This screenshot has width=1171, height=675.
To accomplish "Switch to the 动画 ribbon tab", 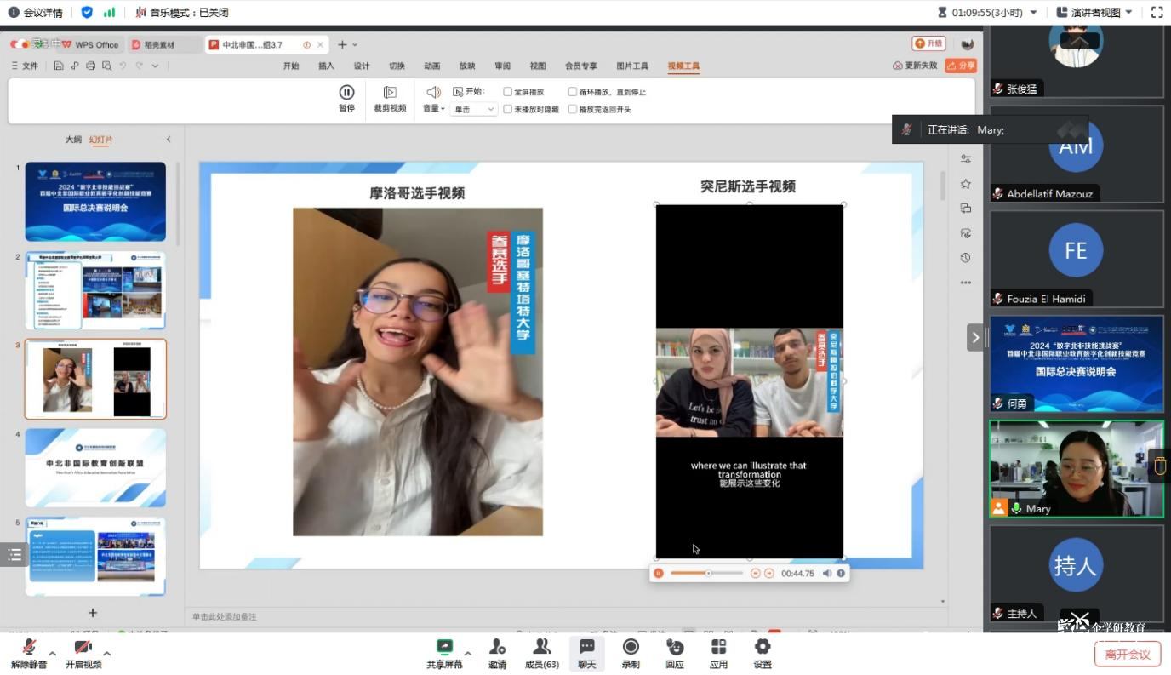I will point(432,66).
